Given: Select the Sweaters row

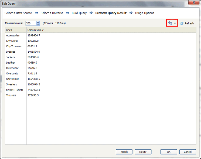Looking at the screenshot, I should pyautogui.click(x=100, y=84).
